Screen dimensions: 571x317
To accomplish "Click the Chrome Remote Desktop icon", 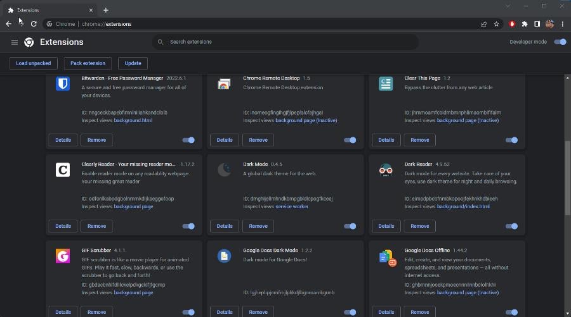I will click(224, 84).
